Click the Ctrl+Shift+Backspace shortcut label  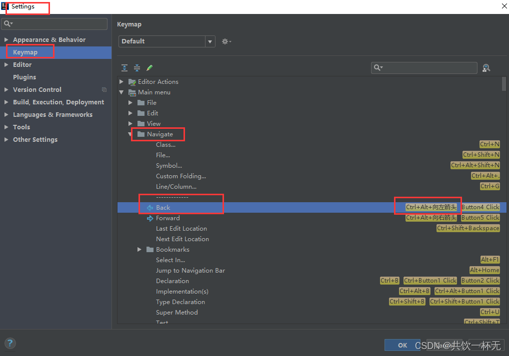468,228
